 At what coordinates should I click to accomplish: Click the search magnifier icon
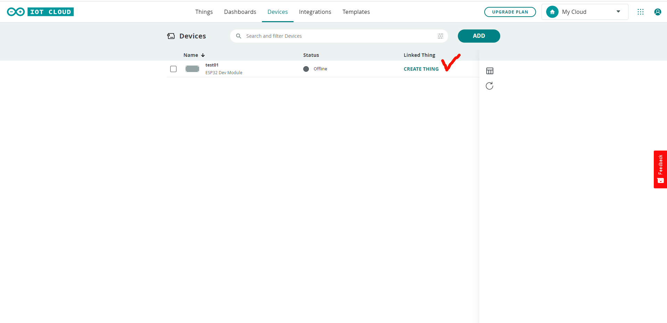[x=239, y=36]
